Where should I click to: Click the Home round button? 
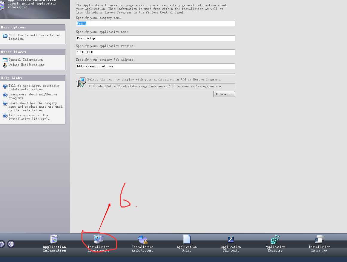tap(1, 244)
